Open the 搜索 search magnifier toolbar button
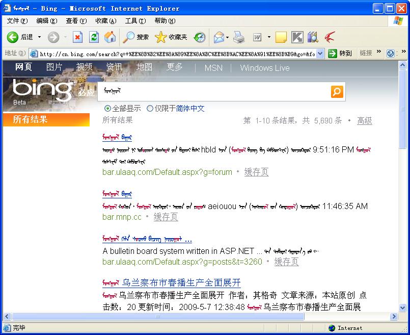The height and width of the screenshot is (335, 410). tap(136, 37)
